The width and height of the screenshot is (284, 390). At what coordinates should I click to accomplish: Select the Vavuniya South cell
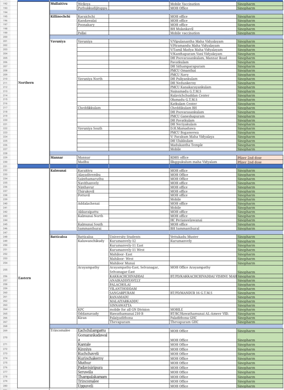tap(93, 128)
